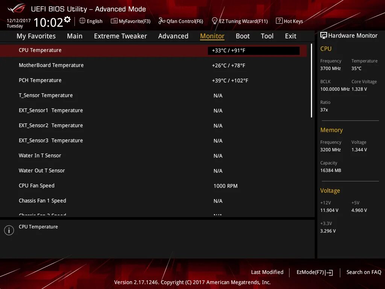The height and width of the screenshot is (289, 385).
Task: Click Last Modified
Action: [x=267, y=272]
